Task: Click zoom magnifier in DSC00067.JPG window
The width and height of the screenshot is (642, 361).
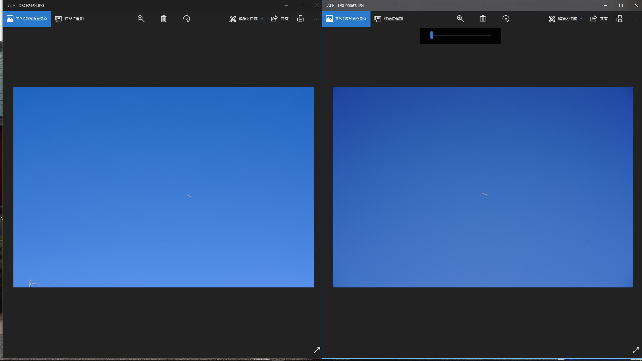Action: (x=460, y=19)
